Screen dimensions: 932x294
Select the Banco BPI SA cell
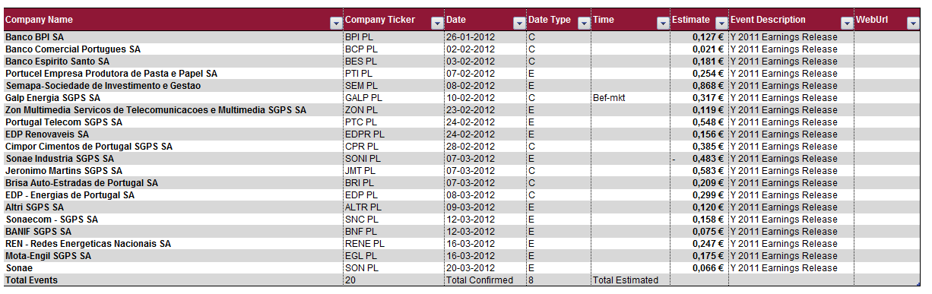pos(173,37)
